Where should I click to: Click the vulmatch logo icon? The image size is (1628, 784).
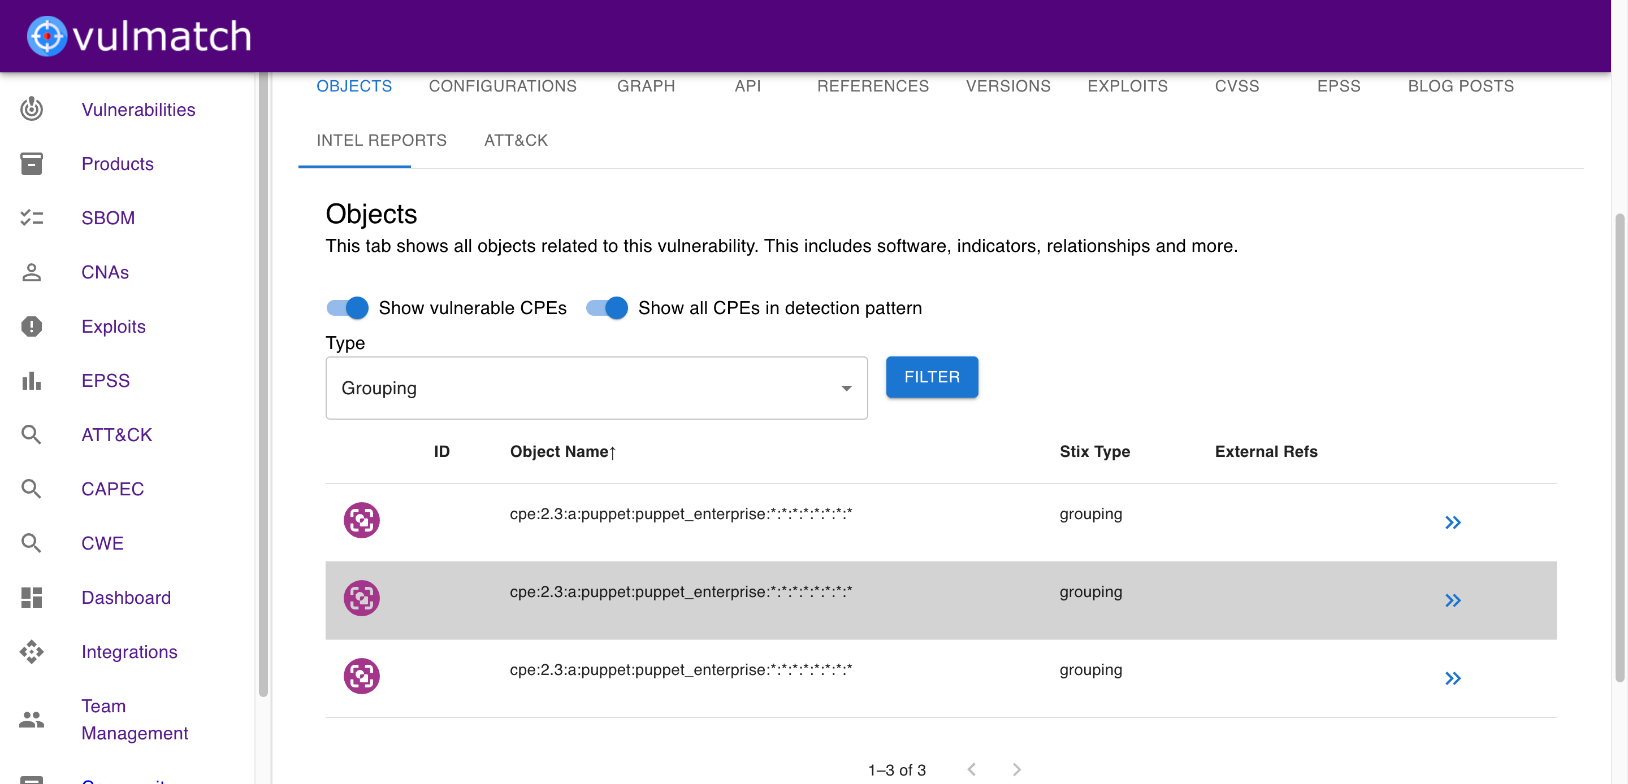point(47,36)
